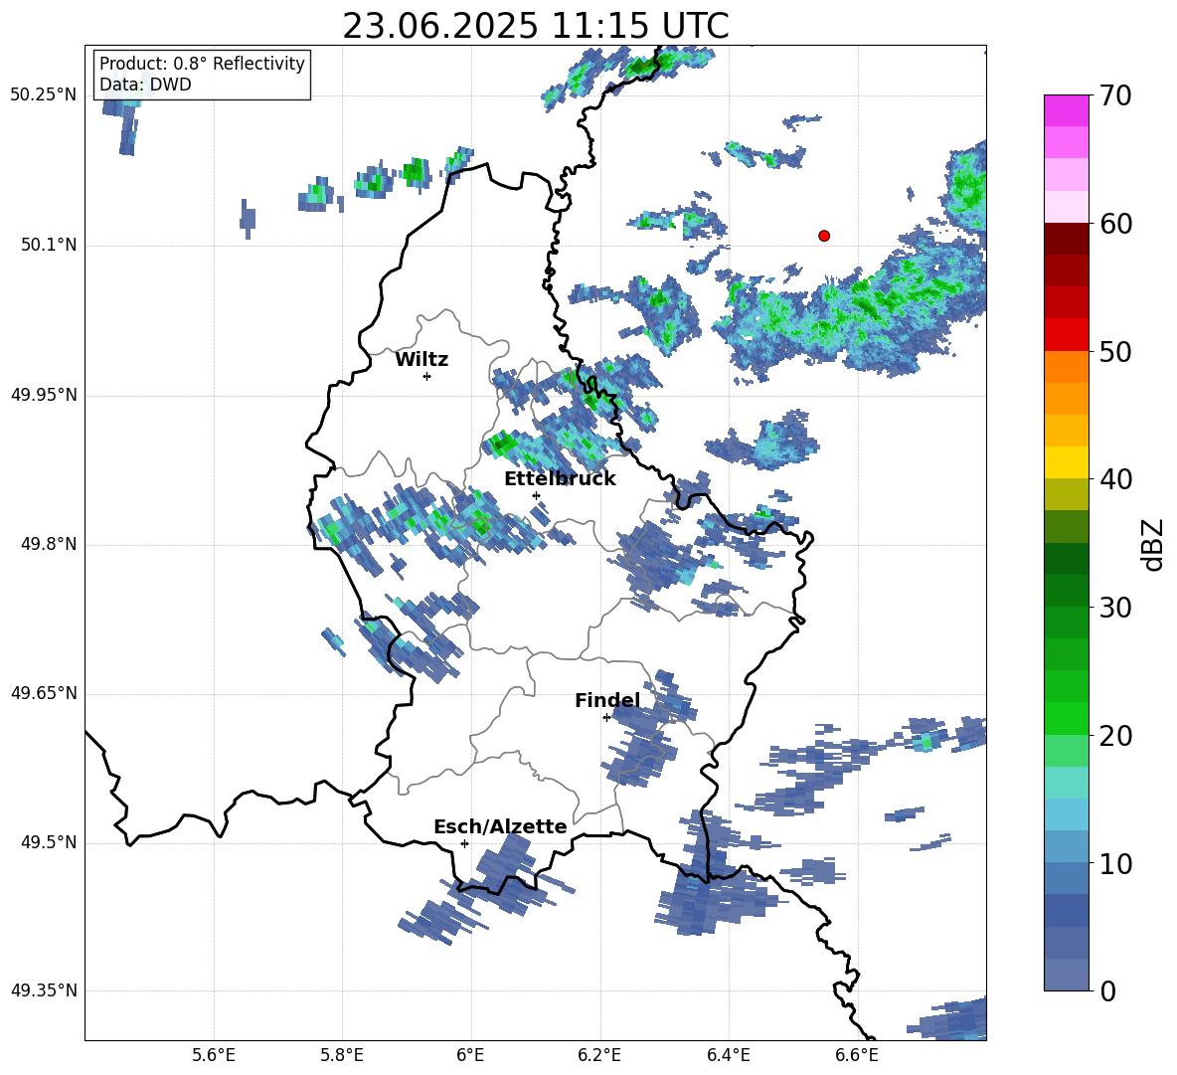Click the Findel location label
The height and width of the screenshot is (1075, 1177).
607,700
